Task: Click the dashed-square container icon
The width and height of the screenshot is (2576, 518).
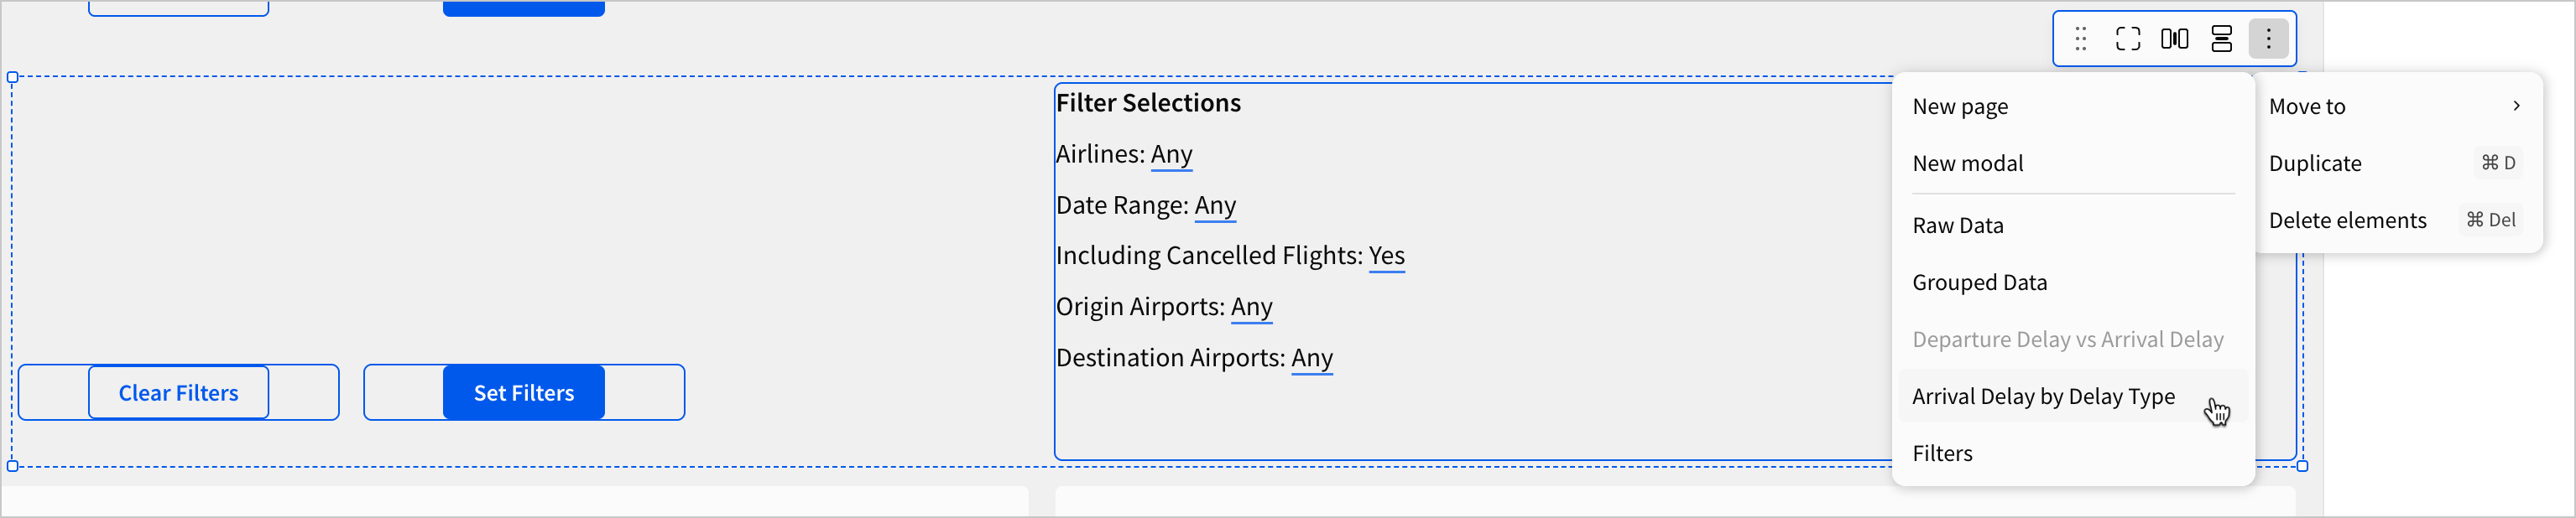Action: [x=2128, y=39]
